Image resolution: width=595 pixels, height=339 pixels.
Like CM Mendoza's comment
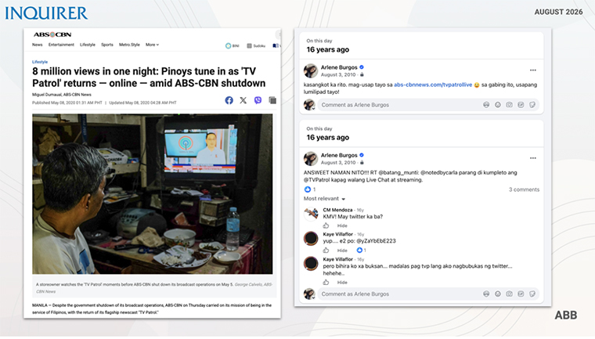coord(326,225)
